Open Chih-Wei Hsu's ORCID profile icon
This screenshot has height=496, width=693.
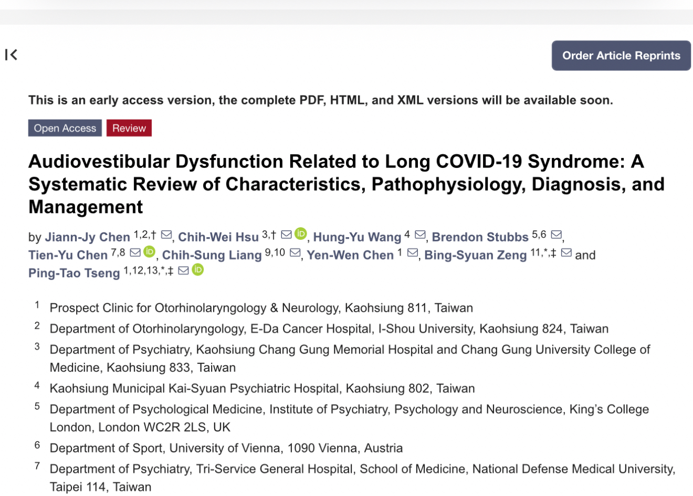pyautogui.click(x=301, y=234)
